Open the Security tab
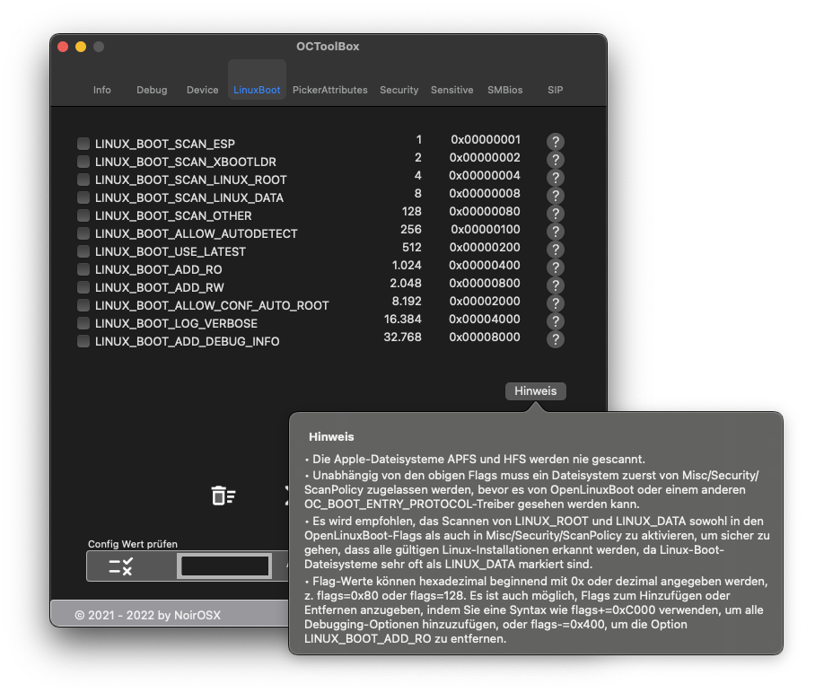This screenshot has width=815, height=693. 399,90
